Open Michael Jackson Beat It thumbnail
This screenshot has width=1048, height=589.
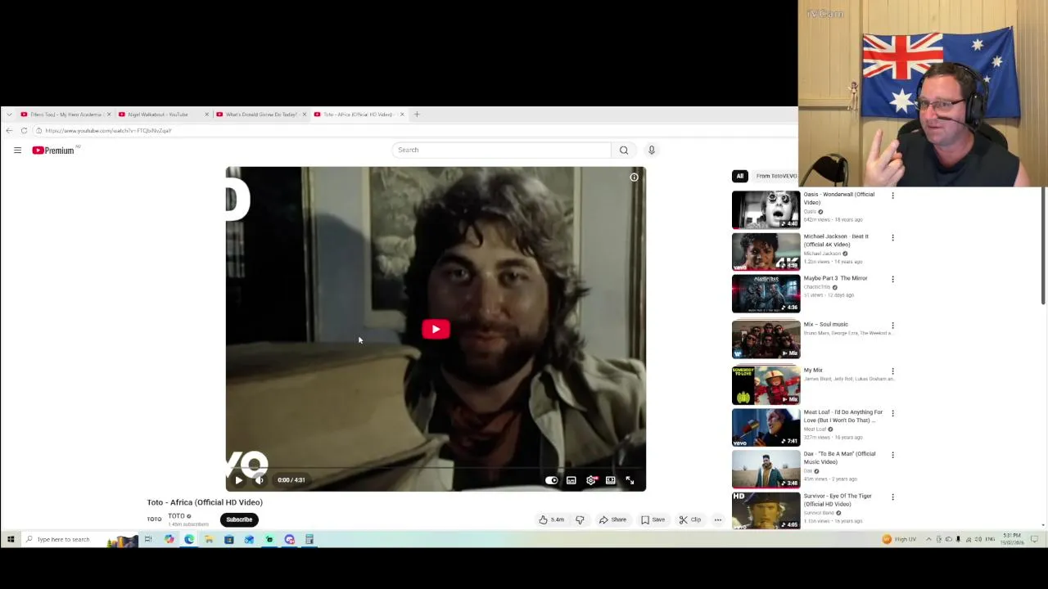(x=766, y=251)
